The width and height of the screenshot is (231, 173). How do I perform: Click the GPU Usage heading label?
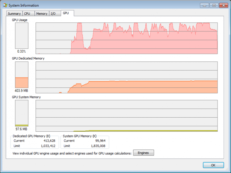point(20,20)
